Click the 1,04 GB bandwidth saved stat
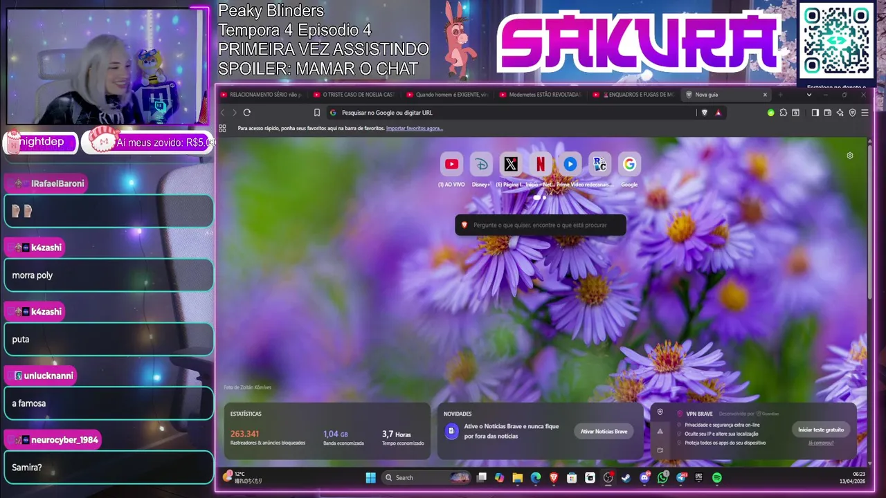Screen dimensions: 886x498 tap(345, 438)
